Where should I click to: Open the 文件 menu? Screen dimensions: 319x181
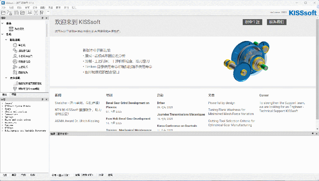(x=4, y=7)
